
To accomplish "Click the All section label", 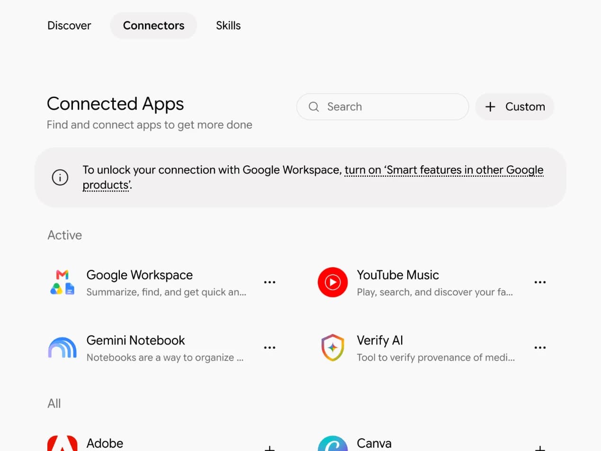I will pyautogui.click(x=54, y=404).
